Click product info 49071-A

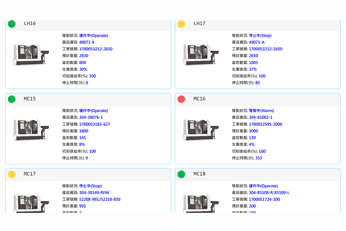pos(257,42)
